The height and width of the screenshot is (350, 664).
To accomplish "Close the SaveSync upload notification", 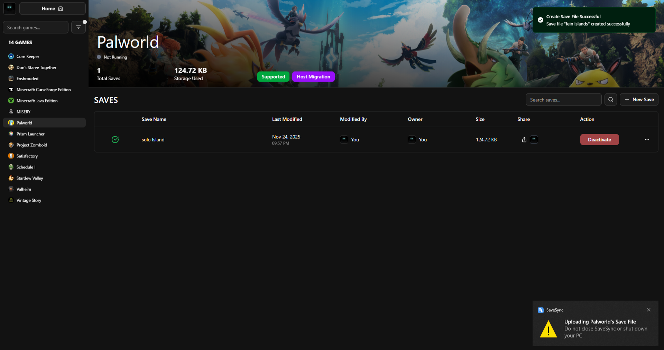I will [x=649, y=310].
